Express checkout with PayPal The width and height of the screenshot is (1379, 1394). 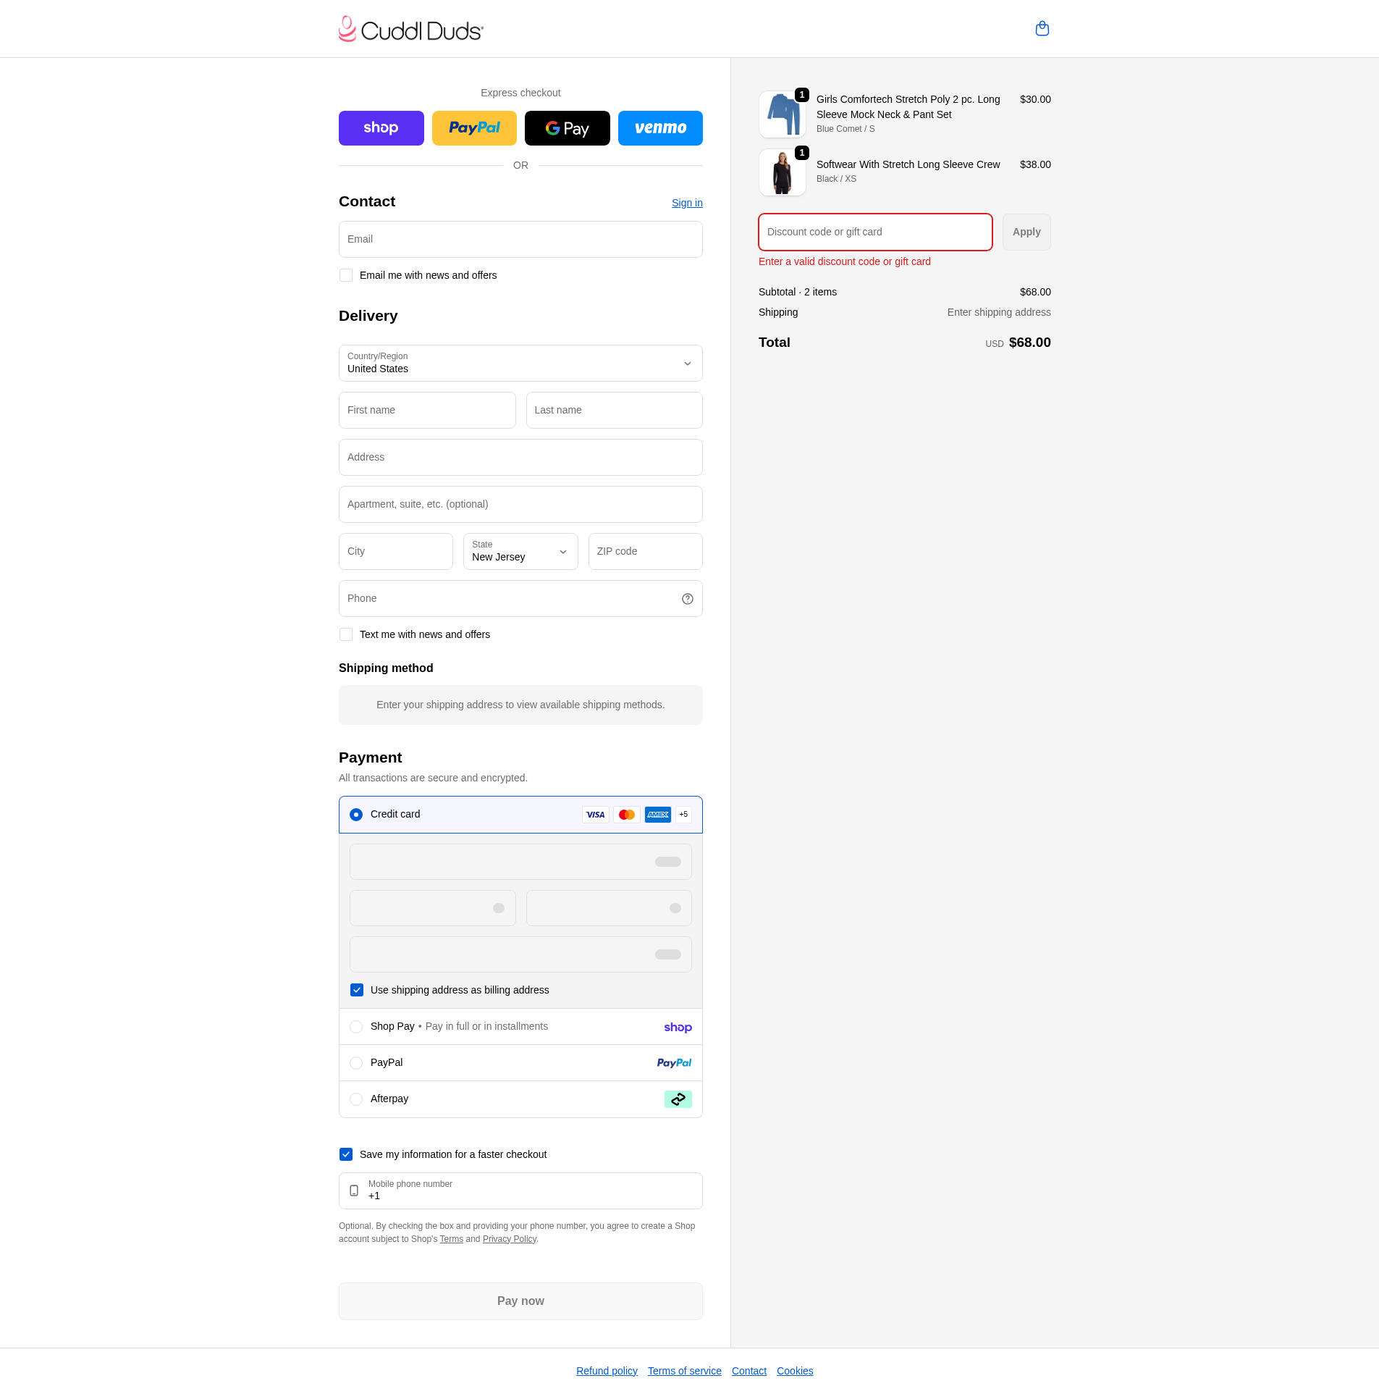[x=474, y=127]
